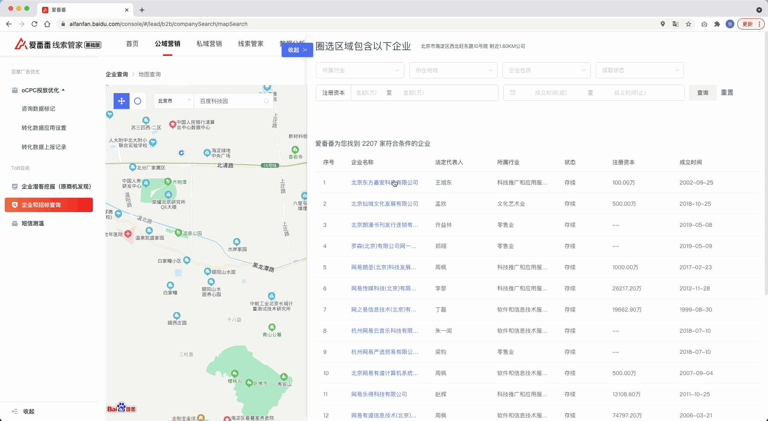Viewport: 768px width, 421px height.
Task: Click the map search magnifier icon
Action: tap(266, 101)
